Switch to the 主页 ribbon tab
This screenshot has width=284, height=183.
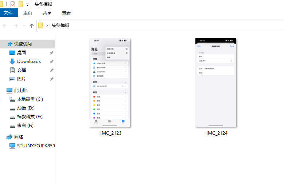pyautogui.click(x=28, y=13)
